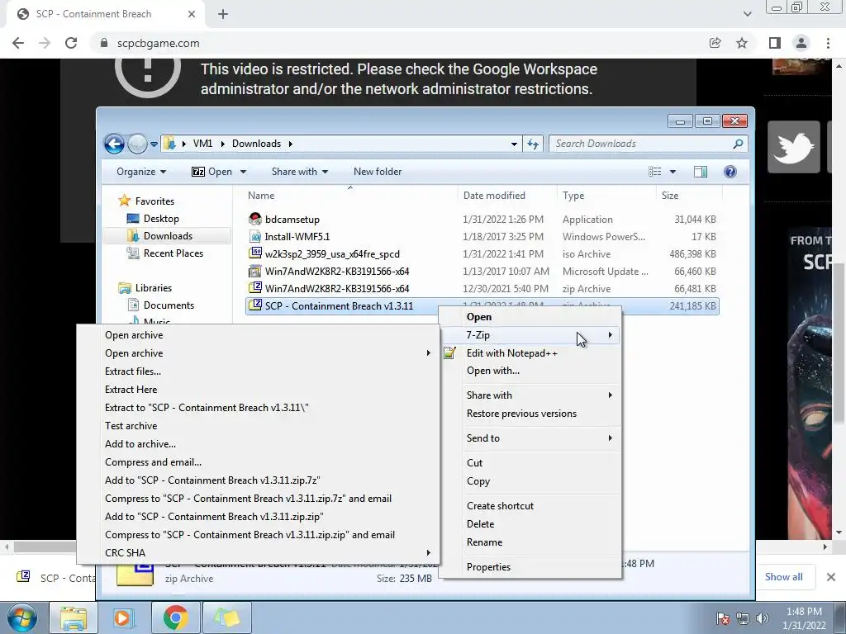This screenshot has height=634, width=846.
Task: Sort files by Size column
Action: [670, 195]
